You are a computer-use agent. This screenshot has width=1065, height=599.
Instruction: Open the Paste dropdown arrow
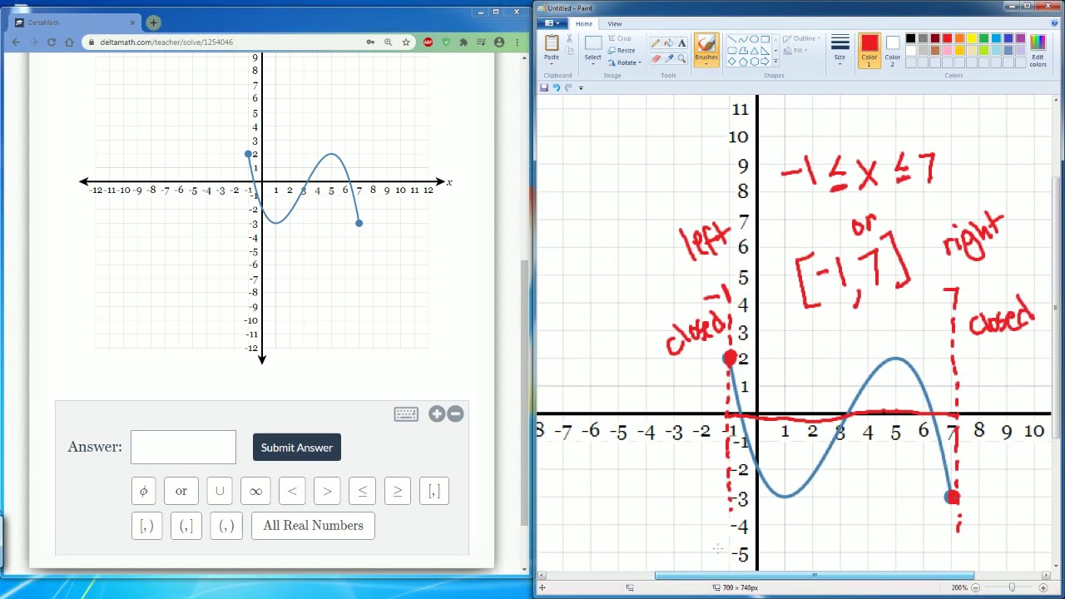(x=552, y=64)
